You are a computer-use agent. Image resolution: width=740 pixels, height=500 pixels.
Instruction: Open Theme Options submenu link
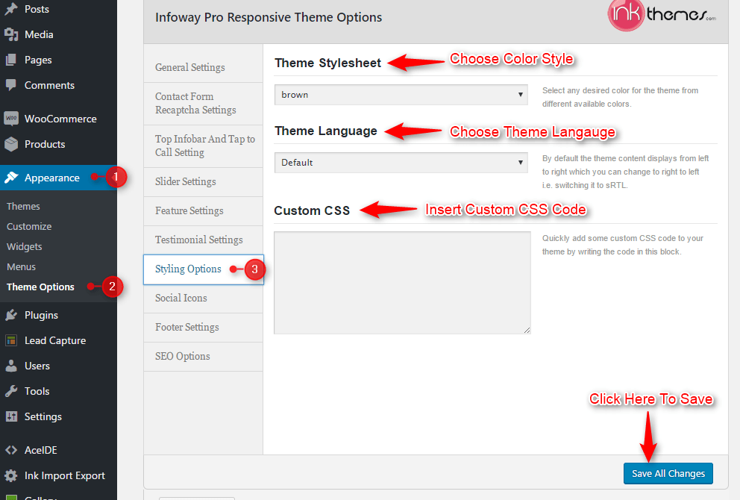coord(40,287)
